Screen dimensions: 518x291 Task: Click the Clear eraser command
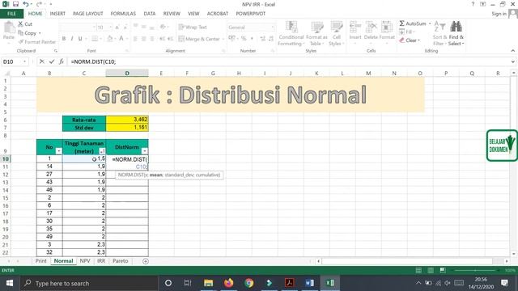409,40
